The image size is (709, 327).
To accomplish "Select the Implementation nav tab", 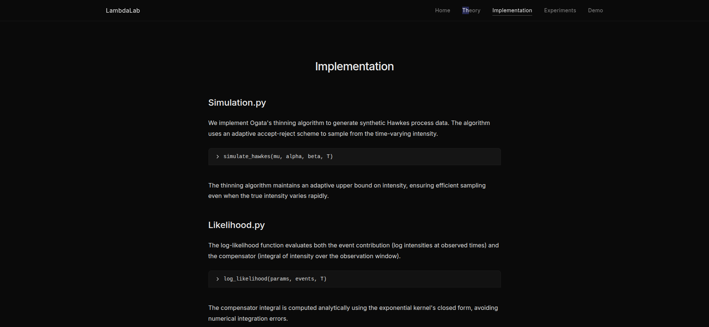I will tap(512, 10).
